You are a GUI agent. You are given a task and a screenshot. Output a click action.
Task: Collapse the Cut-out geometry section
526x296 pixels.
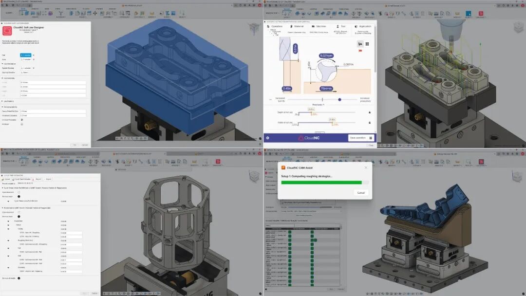(2, 107)
